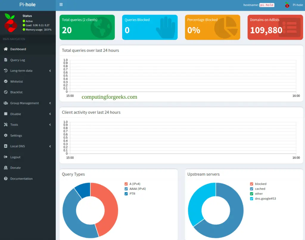Click the Queries Blocked blue card
Screen dimensions: 305x240
(150, 27)
